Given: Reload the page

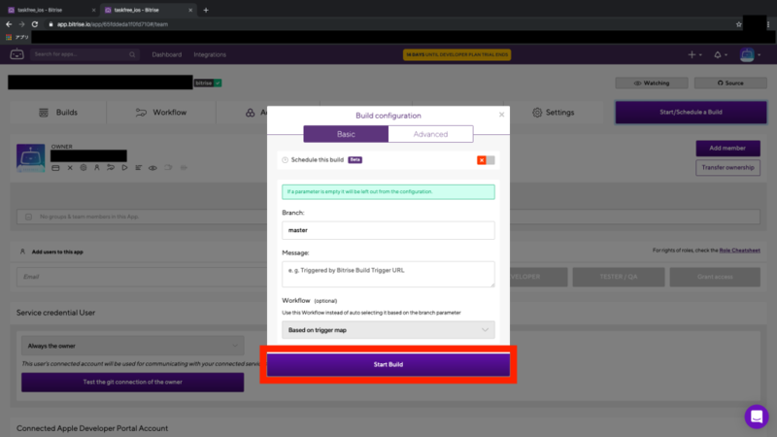Looking at the screenshot, I should [x=35, y=23].
